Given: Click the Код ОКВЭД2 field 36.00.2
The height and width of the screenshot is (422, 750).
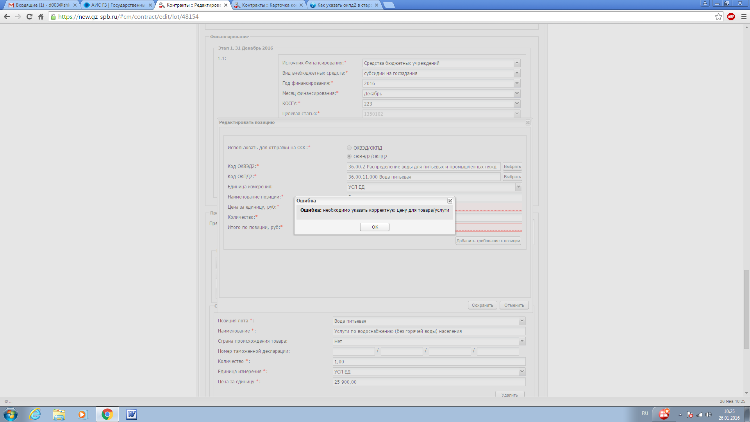Looking at the screenshot, I should pos(423,166).
